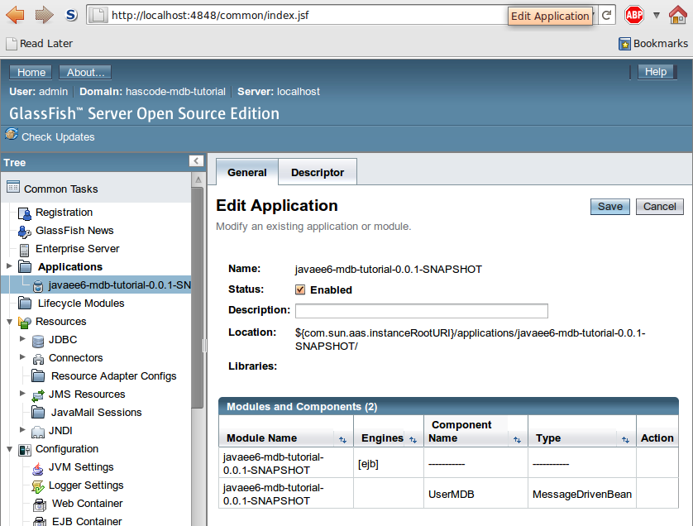Click the Registration icon in tree
Screen dimensions: 693x526
tap(25, 213)
